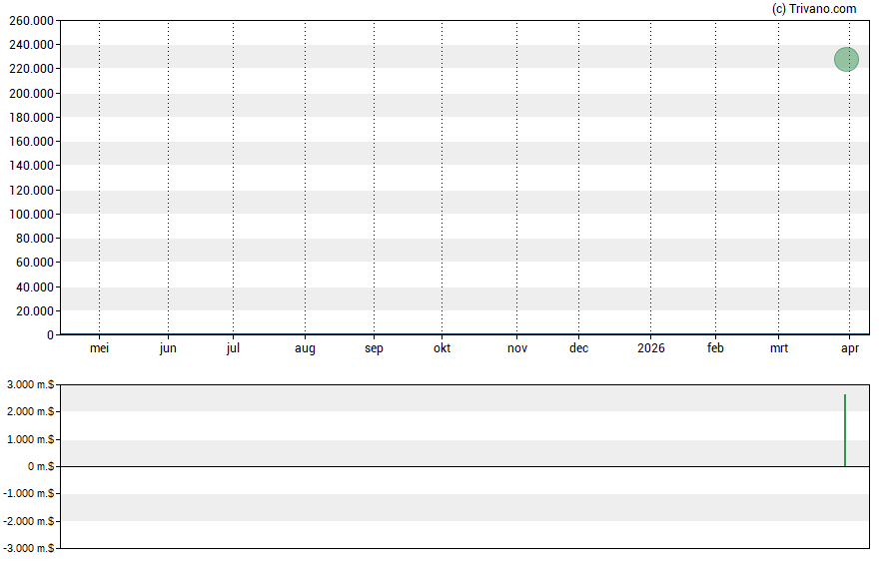Click the '3.000 m.$' axis label
This screenshot has height=564, width=887.
[x=30, y=384]
